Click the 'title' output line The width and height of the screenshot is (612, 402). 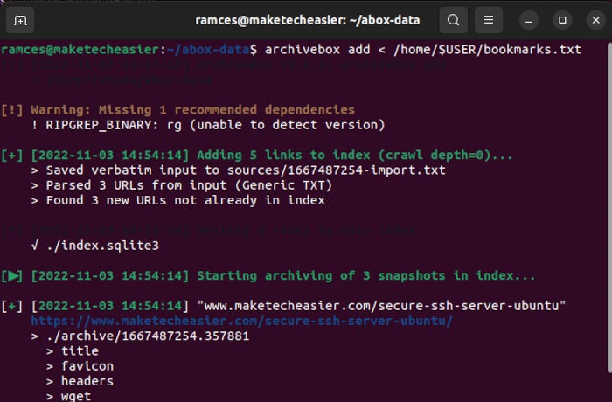tap(73, 350)
